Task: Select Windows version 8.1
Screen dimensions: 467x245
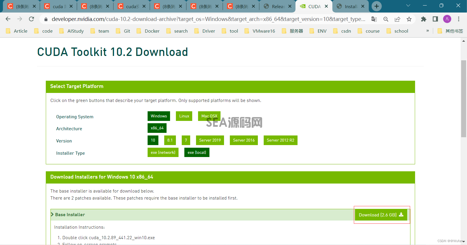Action: pos(170,140)
